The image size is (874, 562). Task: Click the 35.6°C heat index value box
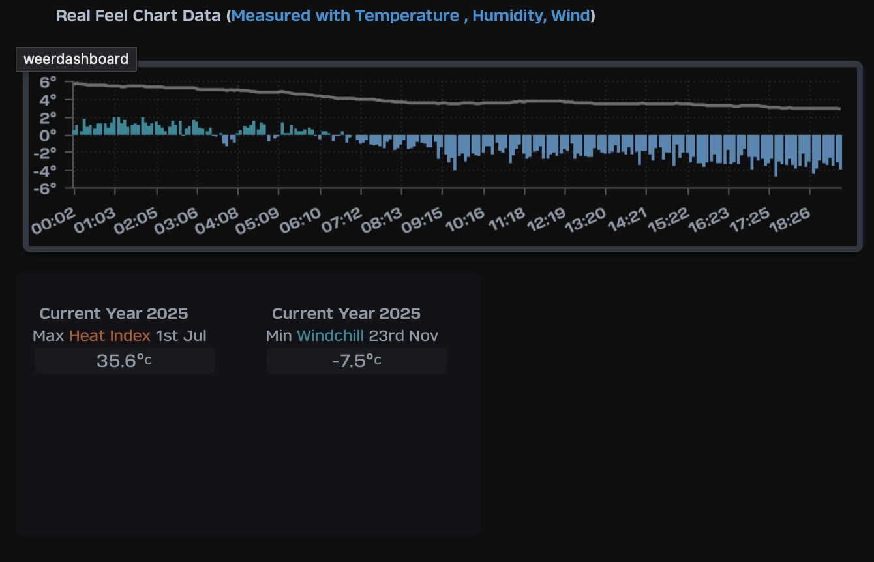click(125, 361)
